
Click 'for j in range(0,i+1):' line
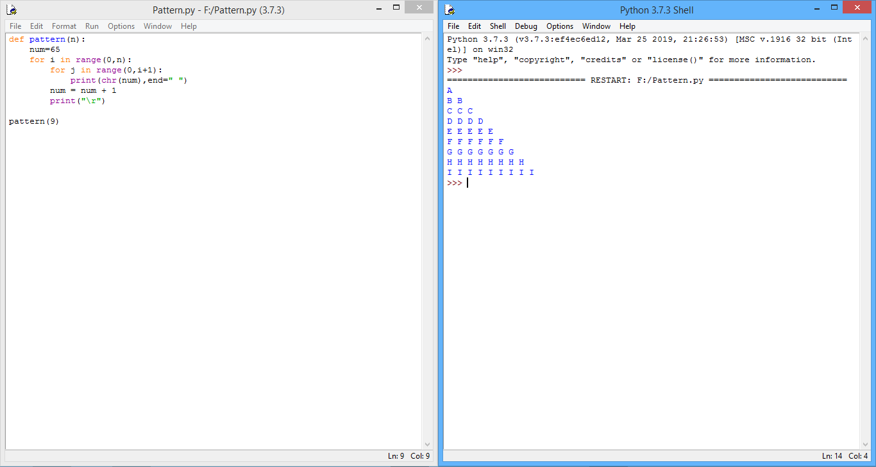(106, 70)
